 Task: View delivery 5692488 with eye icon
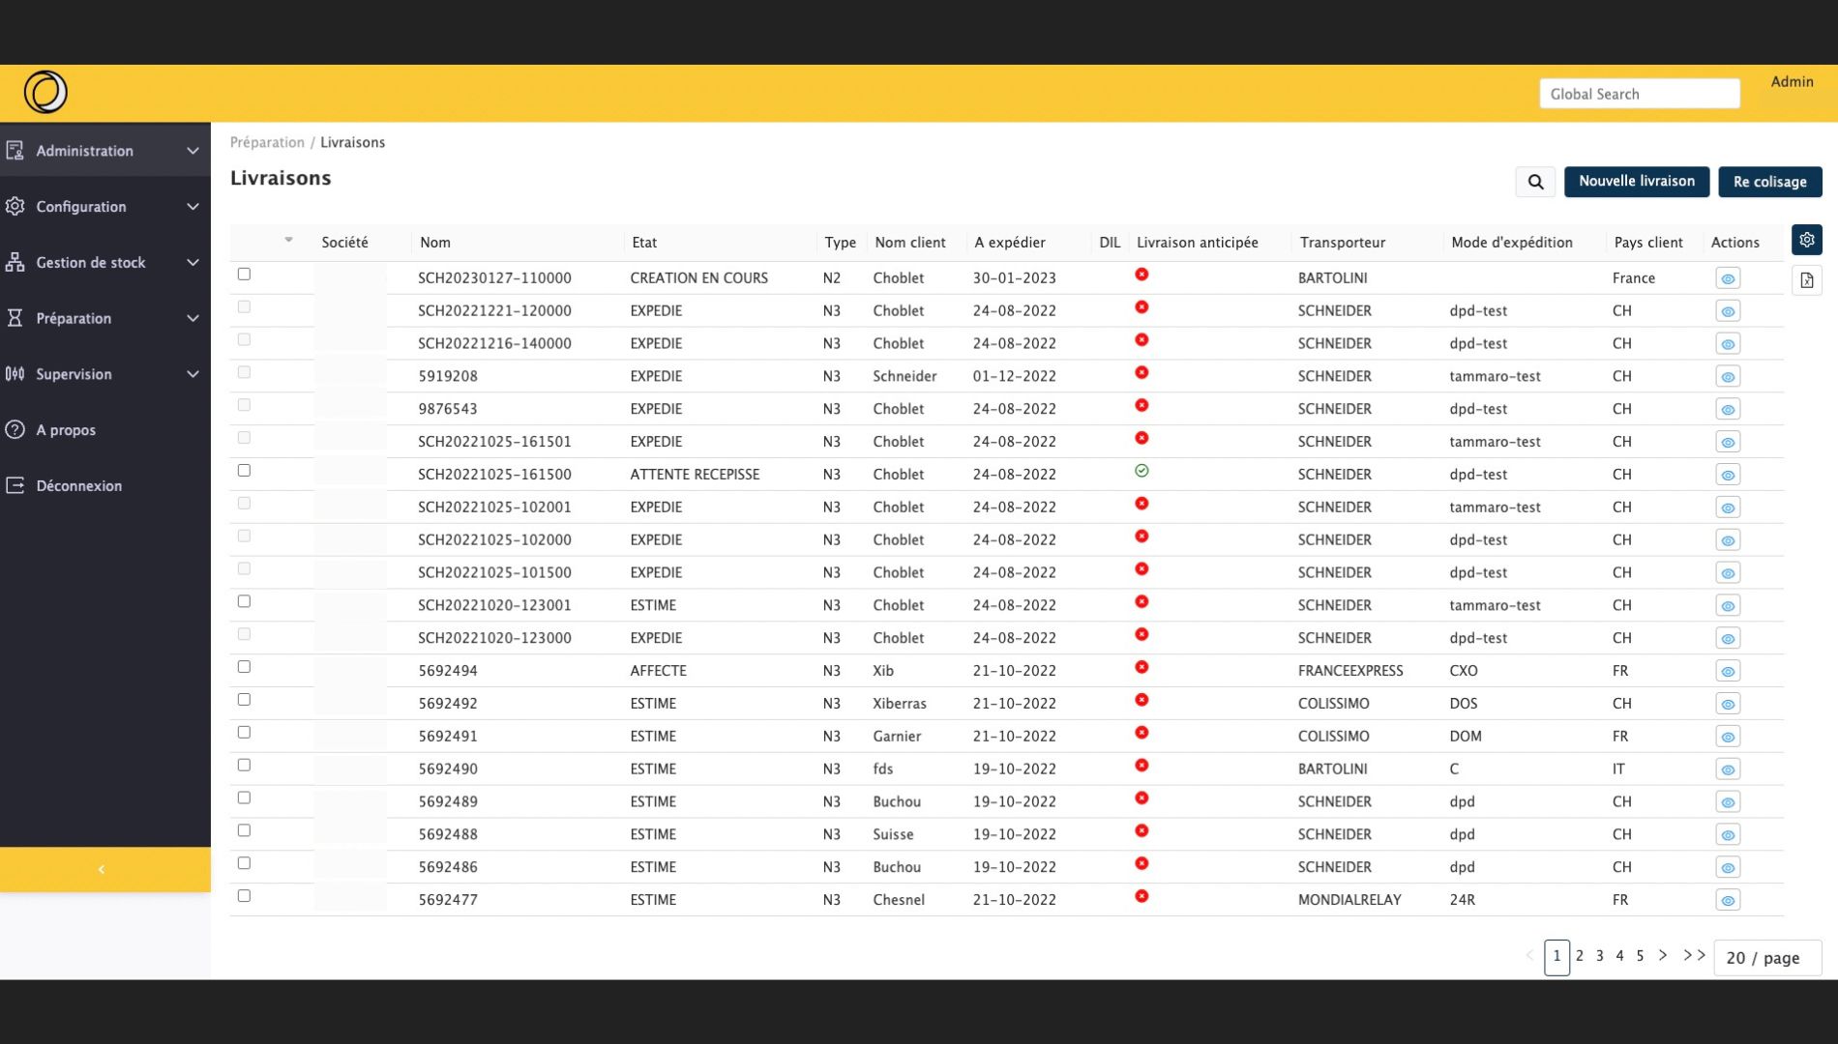(x=1728, y=835)
